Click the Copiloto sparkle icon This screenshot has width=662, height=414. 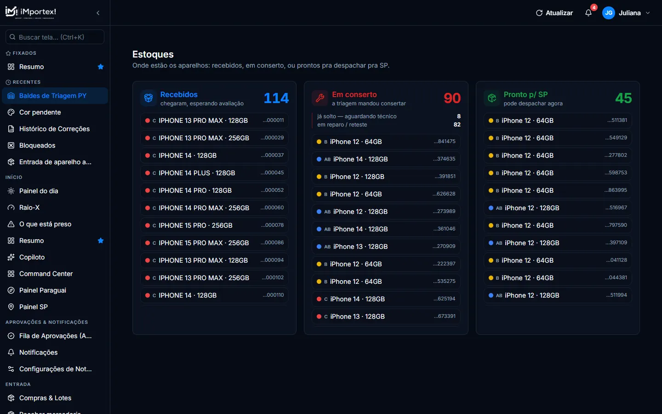click(x=11, y=257)
